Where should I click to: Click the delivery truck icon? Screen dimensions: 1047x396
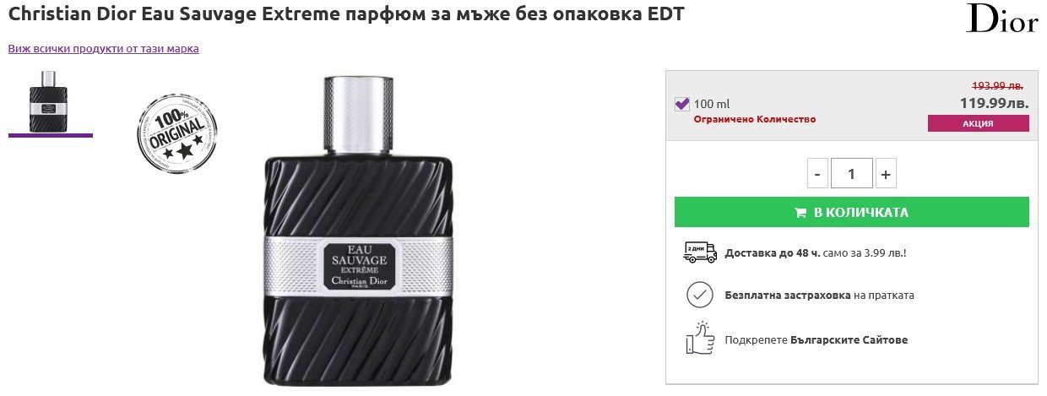699,252
